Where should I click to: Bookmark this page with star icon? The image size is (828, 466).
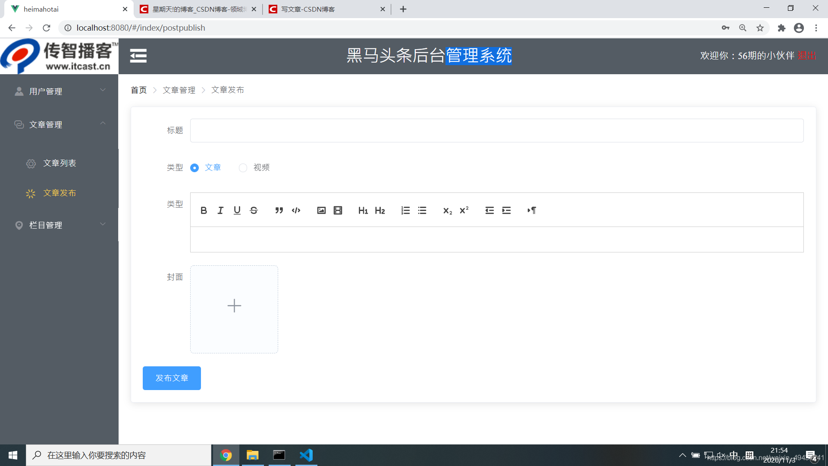pos(760,28)
